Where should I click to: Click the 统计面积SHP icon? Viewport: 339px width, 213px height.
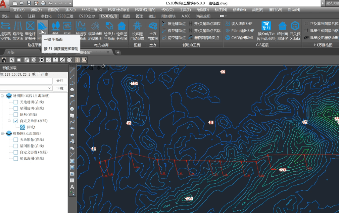point(283,26)
